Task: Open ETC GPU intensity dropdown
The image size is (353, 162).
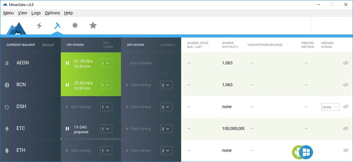Action: point(166,129)
